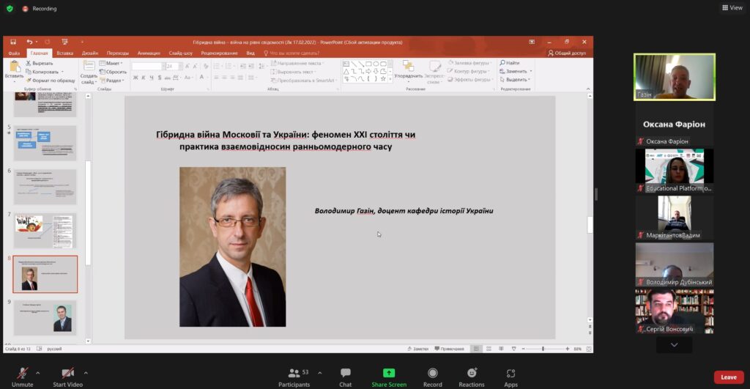Start recording with the Record button
This screenshot has height=389, width=750.
point(432,375)
